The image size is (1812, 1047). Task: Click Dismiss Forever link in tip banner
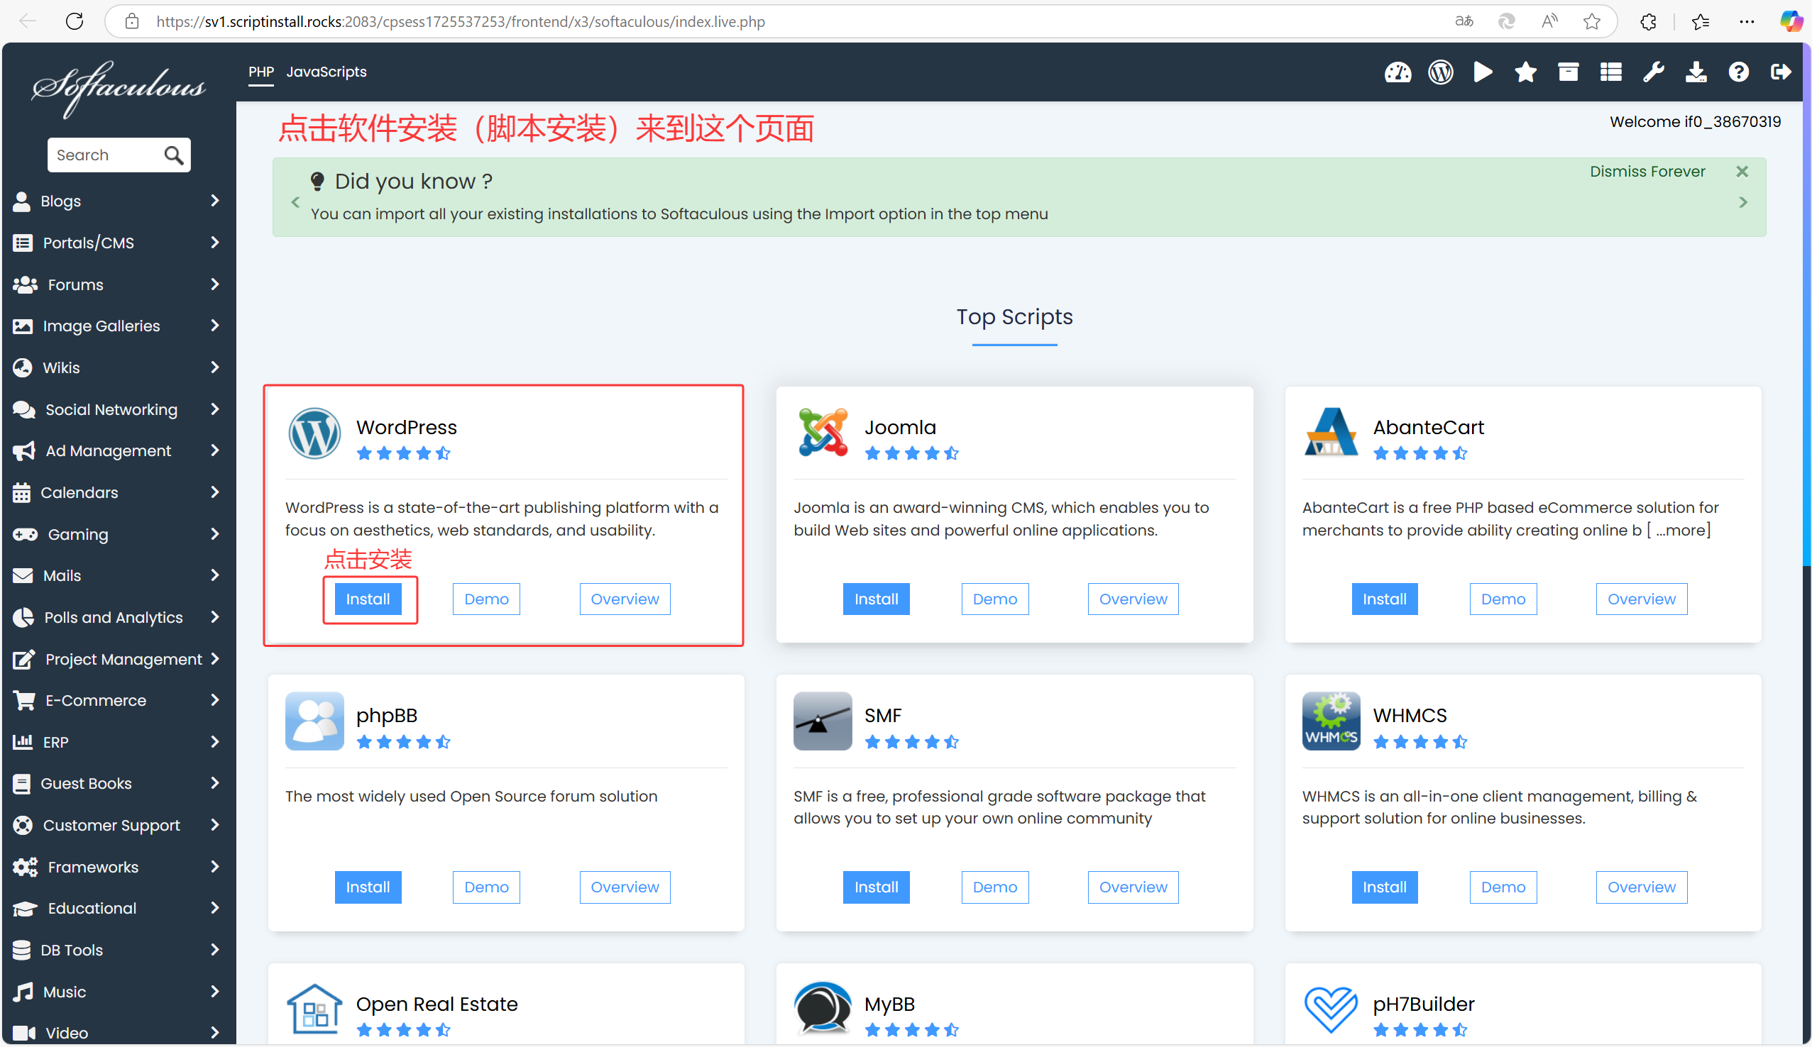click(1647, 172)
